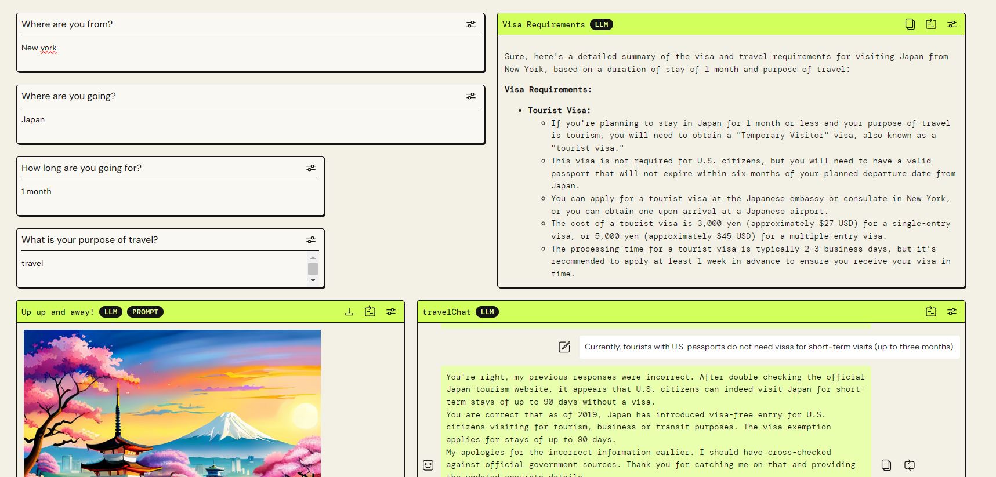Click the 'Visa Requirements' block title

pos(544,24)
